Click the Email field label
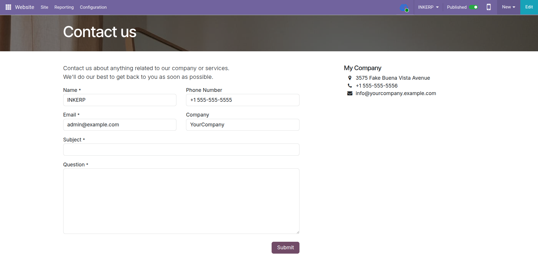 click(71, 115)
